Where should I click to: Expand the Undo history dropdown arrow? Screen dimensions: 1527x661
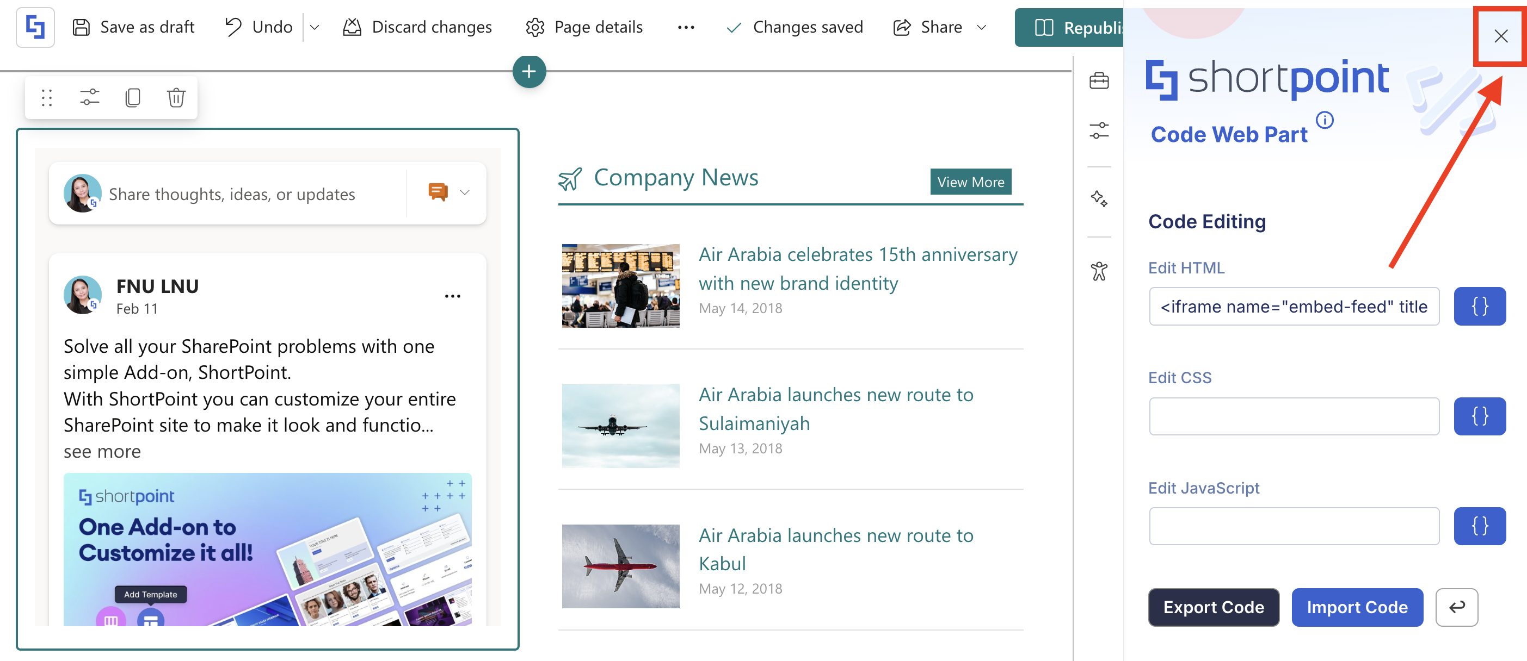(315, 27)
